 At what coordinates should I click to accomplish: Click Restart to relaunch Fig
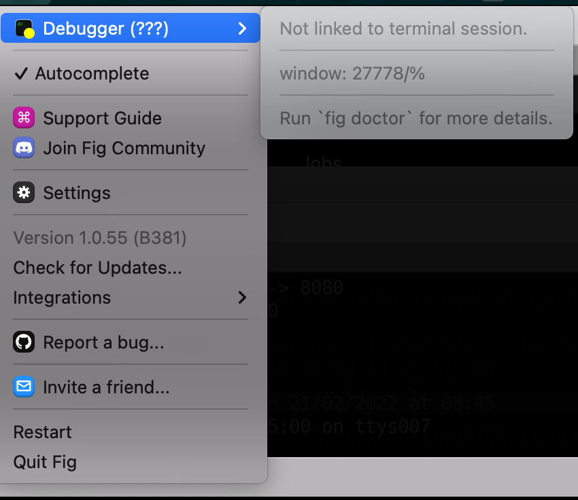coord(43,431)
